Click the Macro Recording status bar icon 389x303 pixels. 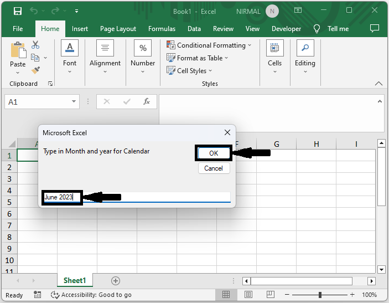click(x=37, y=295)
